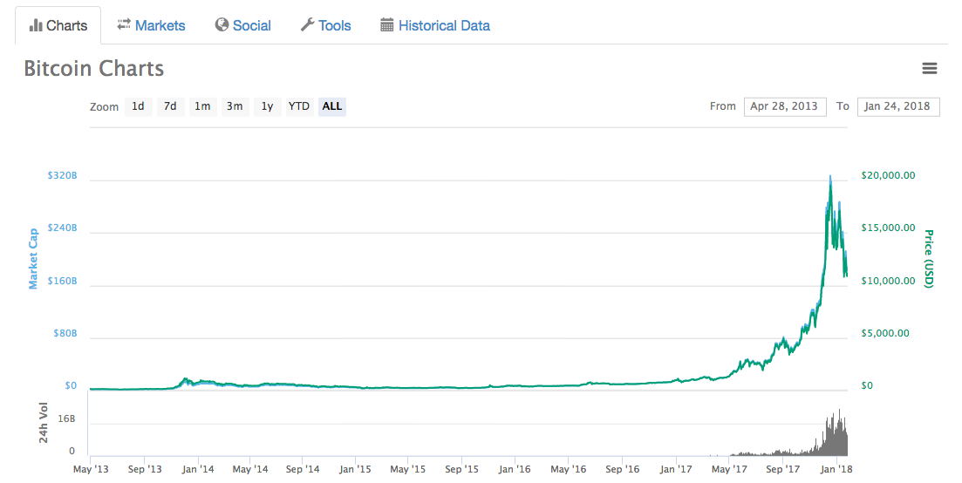Click the Price (USD) axis title
The height and width of the screenshot is (483, 962).
point(928,259)
